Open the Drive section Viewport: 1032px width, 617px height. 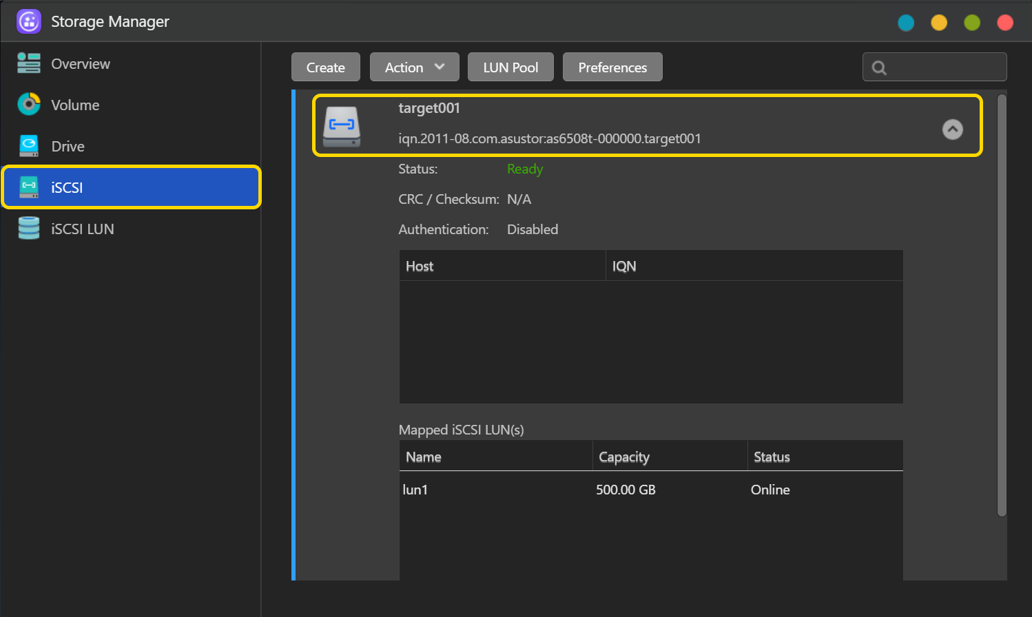pos(131,146)
